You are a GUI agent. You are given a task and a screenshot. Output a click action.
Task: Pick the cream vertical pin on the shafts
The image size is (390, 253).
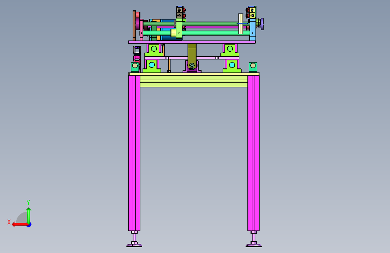click(x=241, y=24)
